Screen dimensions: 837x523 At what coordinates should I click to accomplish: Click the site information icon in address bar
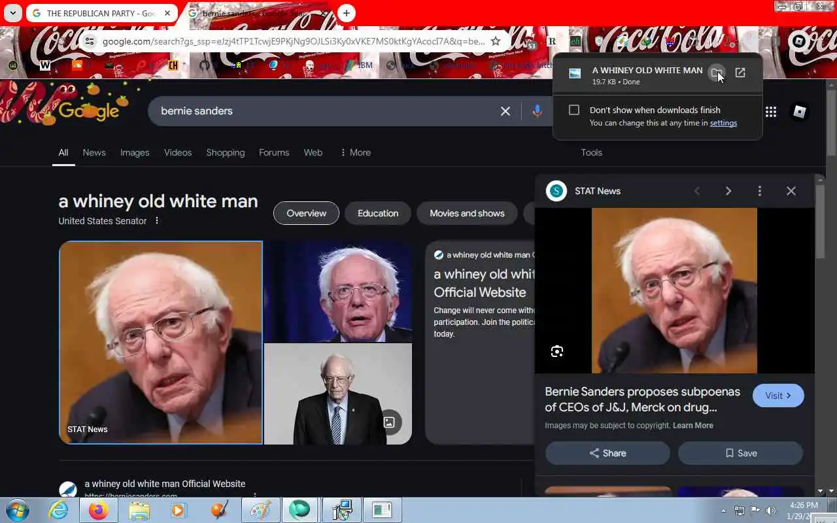pyautogui.click(x=90, y=41)
